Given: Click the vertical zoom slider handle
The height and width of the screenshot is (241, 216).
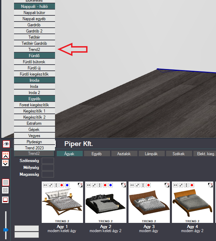Looking at the screenshot, I should (x=6, y=230).
